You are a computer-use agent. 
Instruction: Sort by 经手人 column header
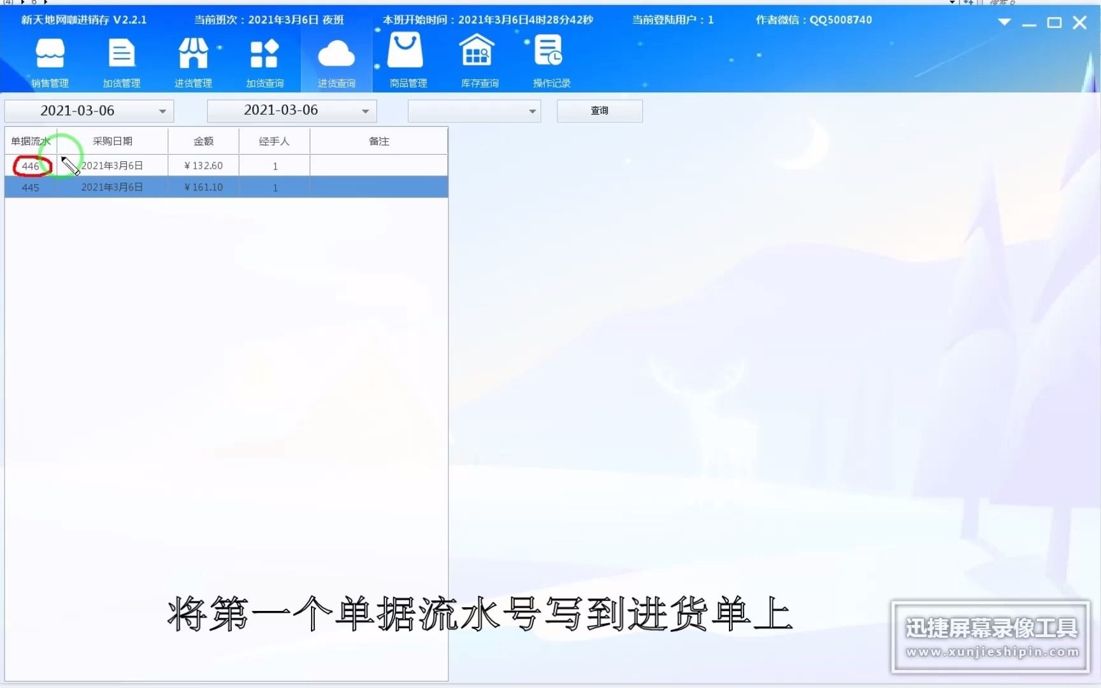[x=275, y=141]
